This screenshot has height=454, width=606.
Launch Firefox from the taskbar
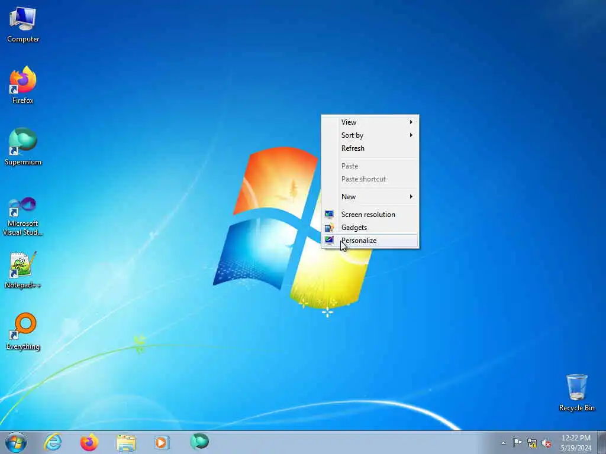(x=89, y=442)
